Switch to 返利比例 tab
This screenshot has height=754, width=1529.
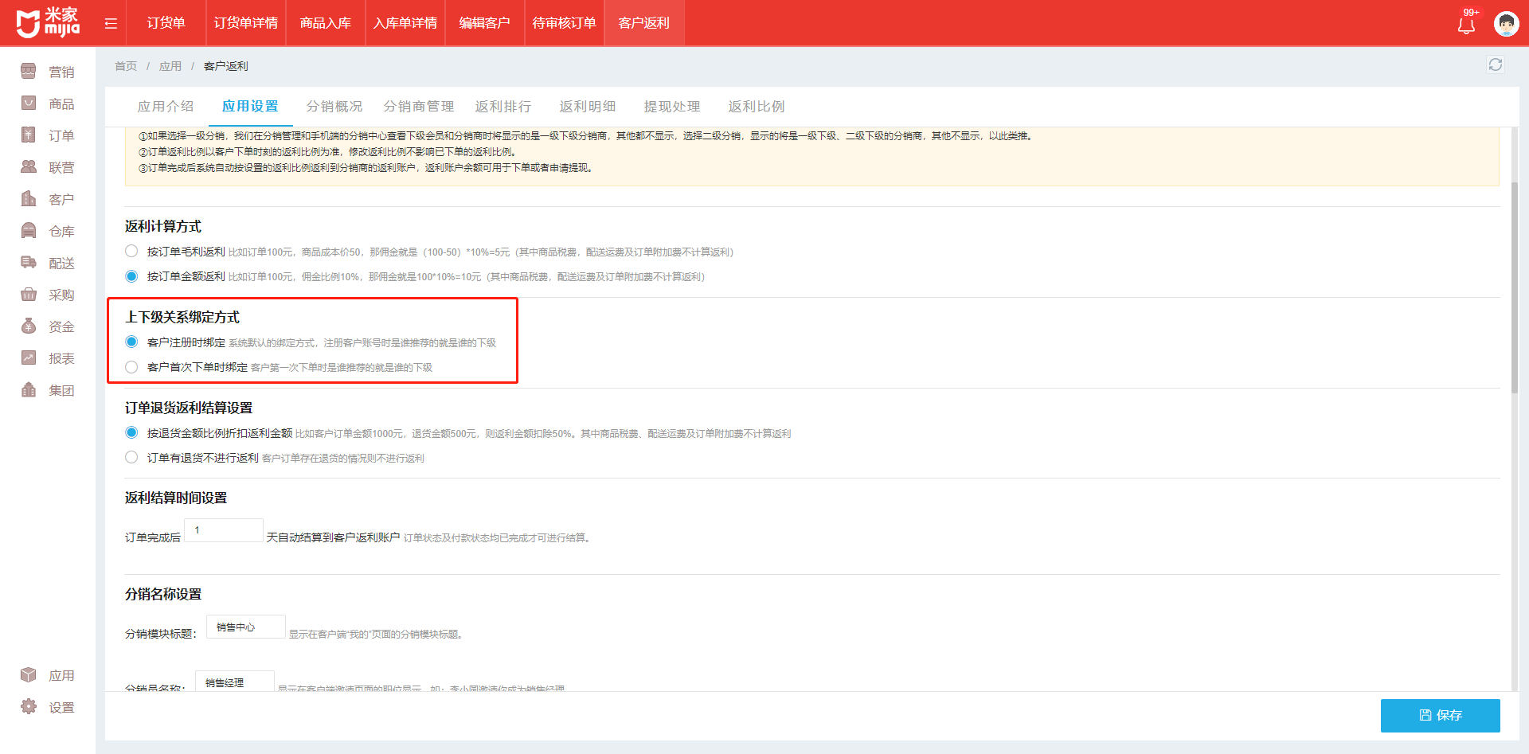(756, 107)
